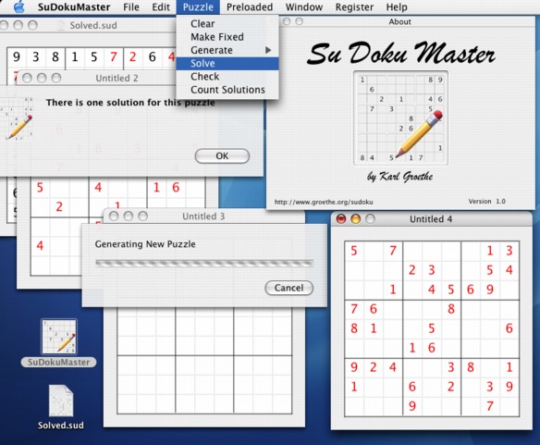Select cell 2 in Untitled 2 grid
The image size is (540, 445).
(x=59, y=207)
